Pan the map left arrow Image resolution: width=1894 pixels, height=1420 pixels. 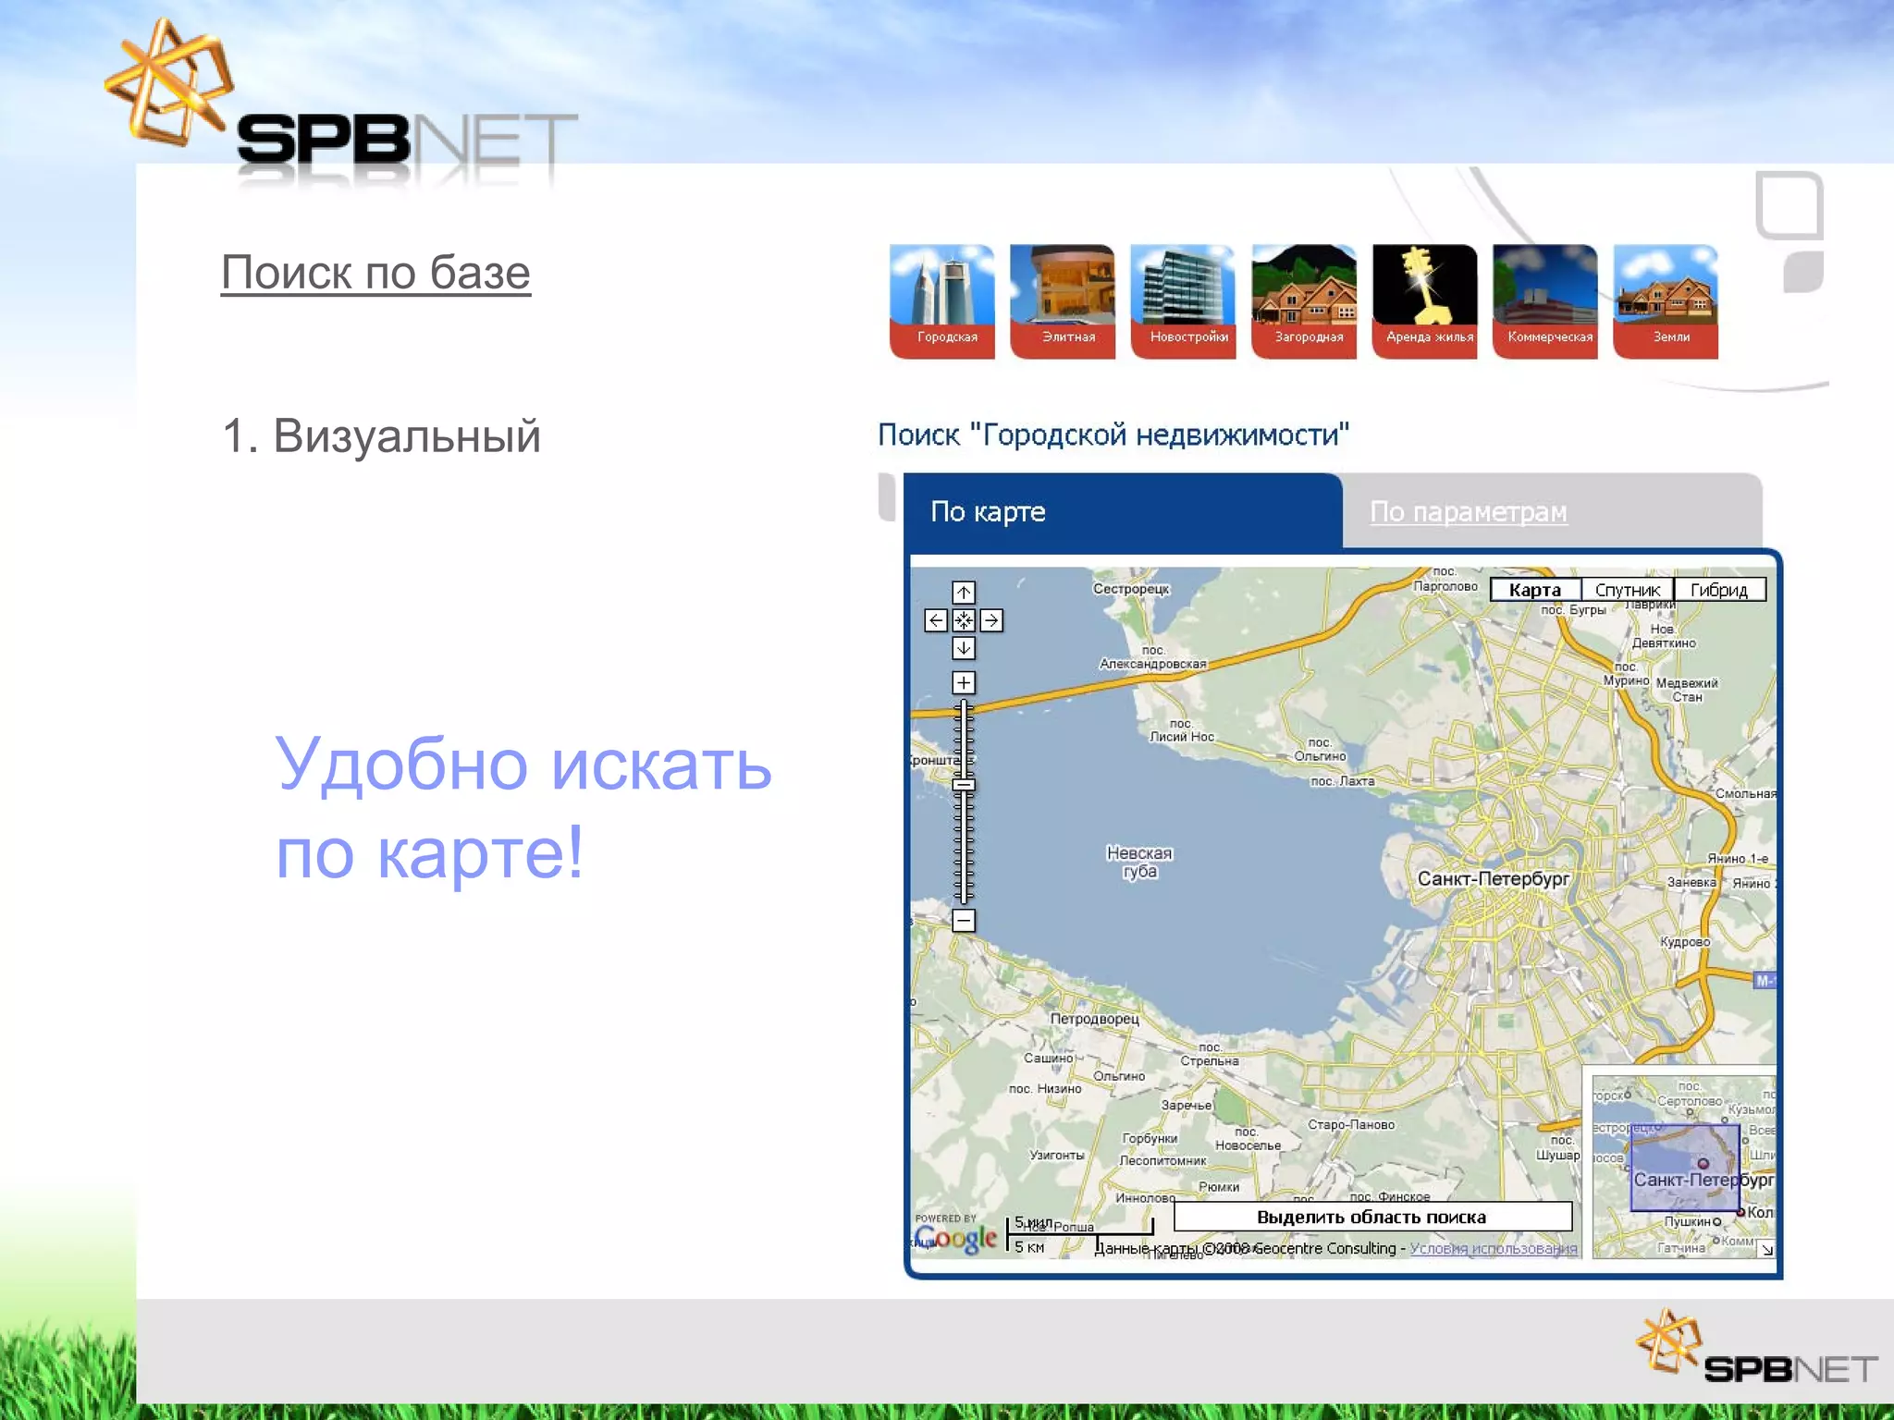pyautogui.click(x=936, y=620)
